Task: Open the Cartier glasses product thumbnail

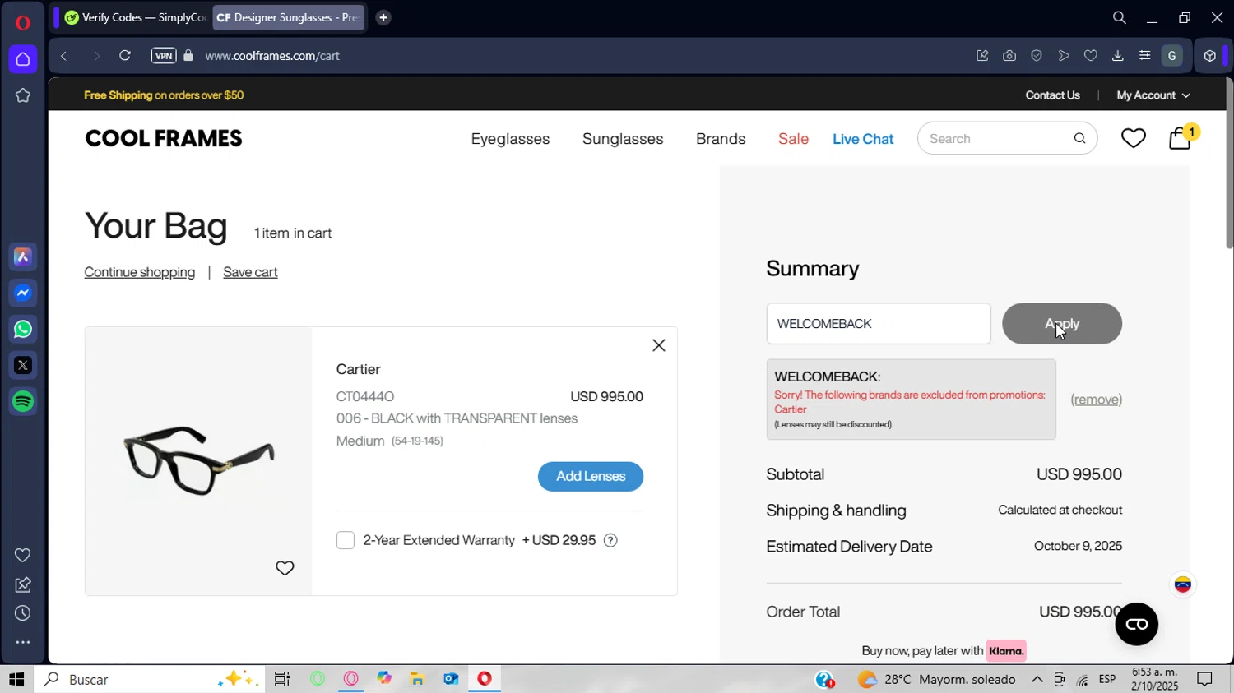Action: tap(198, 460)
